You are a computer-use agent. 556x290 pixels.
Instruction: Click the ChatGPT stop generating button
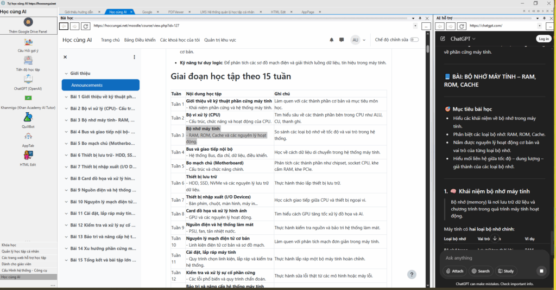[541, 270]
